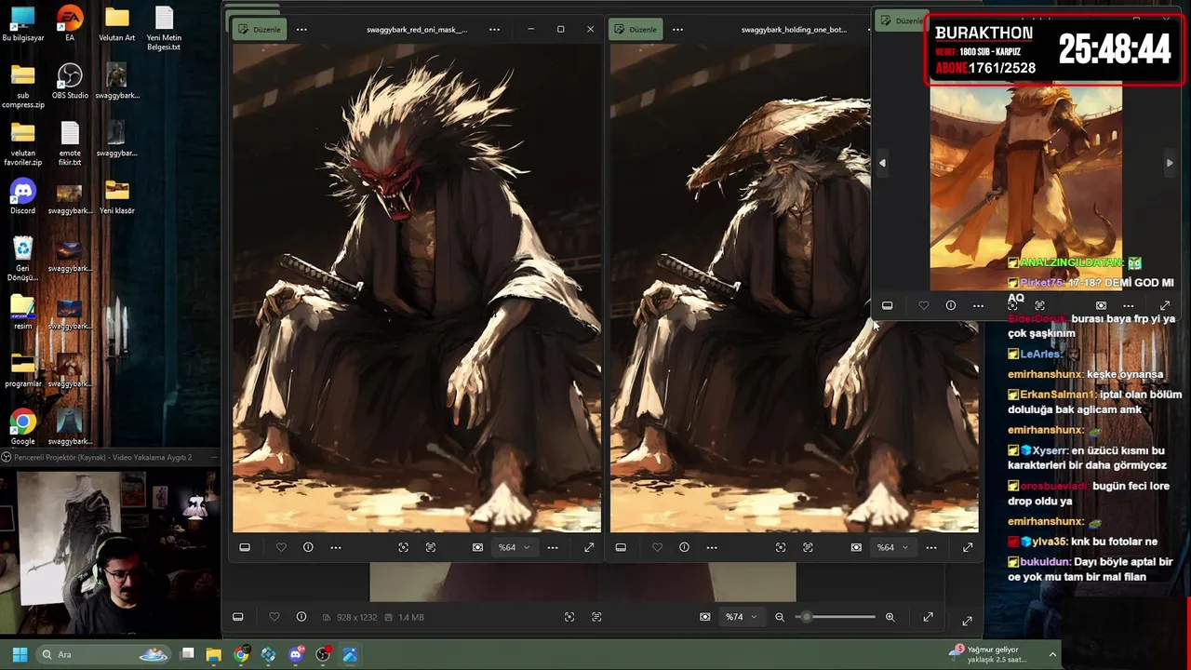Favorite image in bottom 1.4 MB window
The image size is (1191, 670).
tap(274, 617)
